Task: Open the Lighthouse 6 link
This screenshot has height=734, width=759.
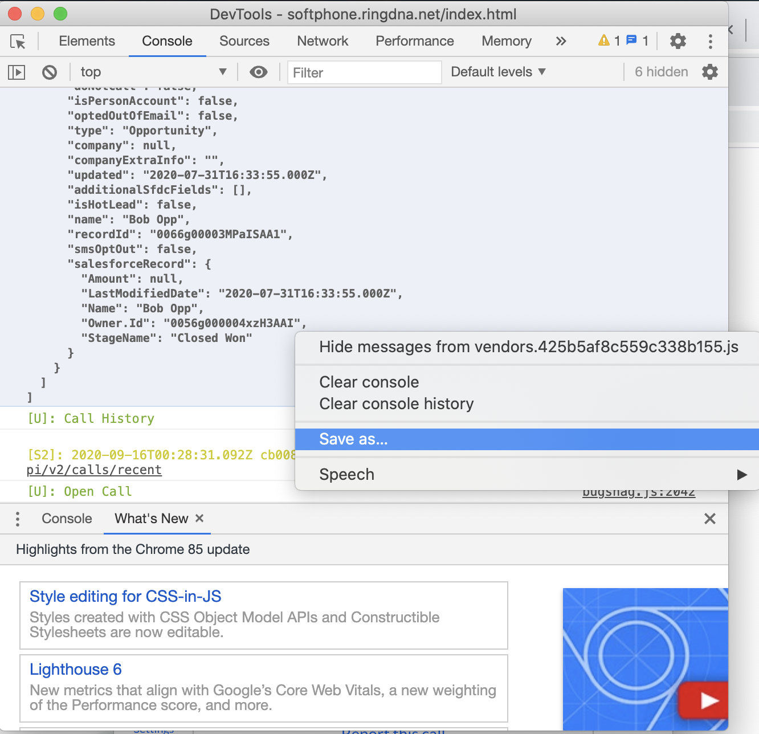Action: (75, 669)
